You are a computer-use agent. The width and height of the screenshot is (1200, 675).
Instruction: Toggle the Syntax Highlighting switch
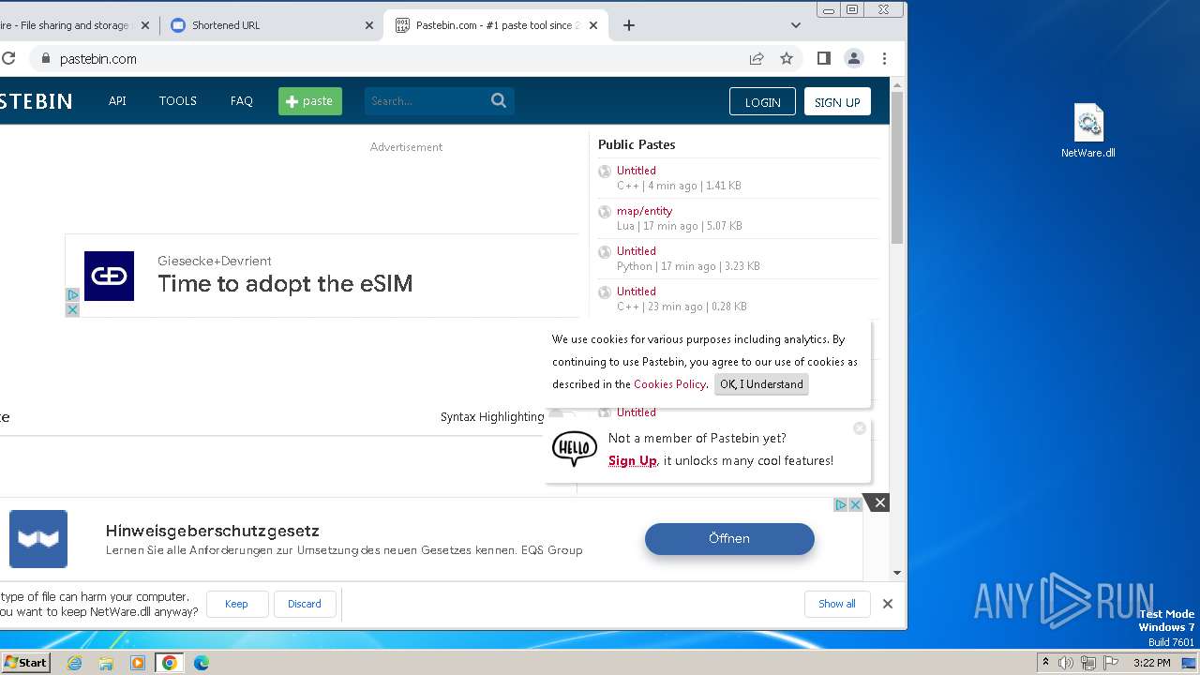tap(562, 414)
